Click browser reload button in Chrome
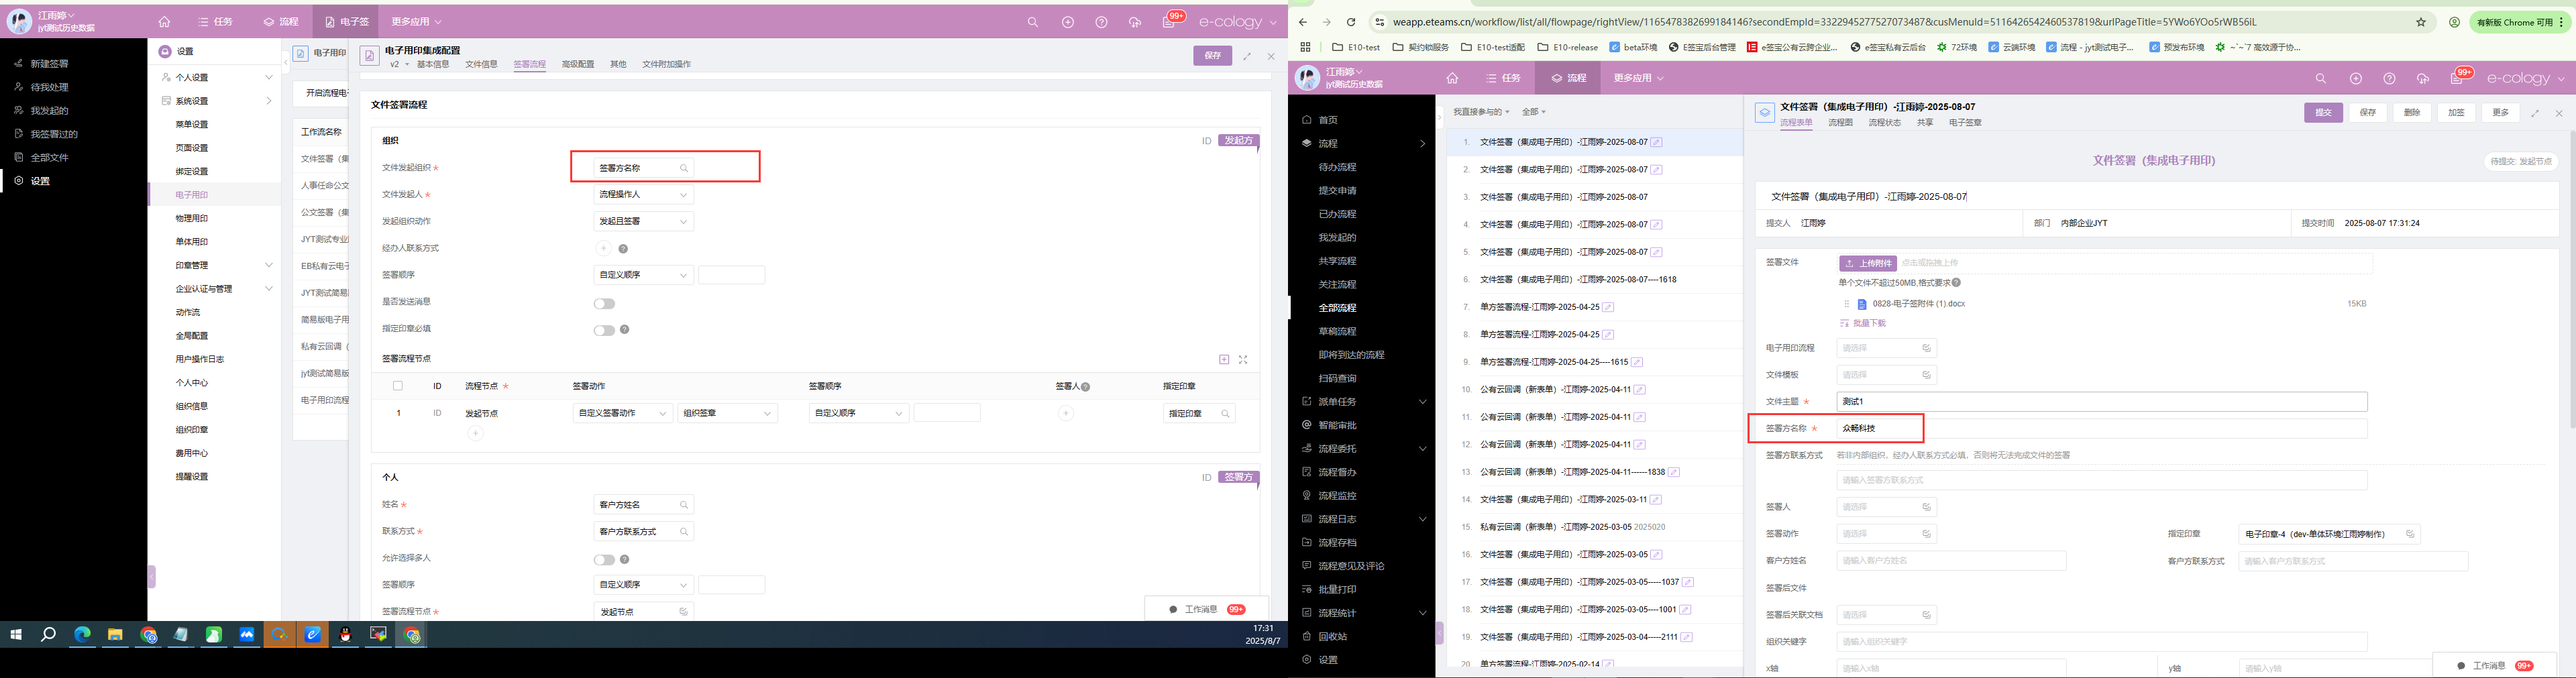This screenshot has height=678, width=2576. (1351, 22)
